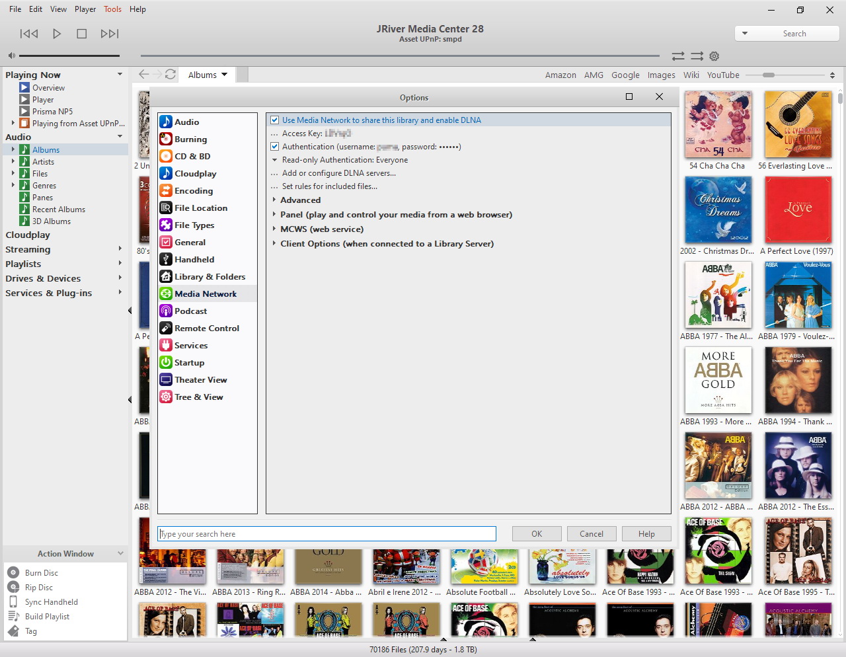846x657 pixels.
Task: Select the Cloudplay options icon
Action: pos(166,173)
